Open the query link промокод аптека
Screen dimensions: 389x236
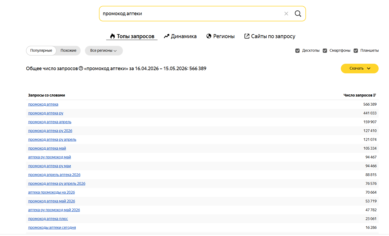(43, 104)
